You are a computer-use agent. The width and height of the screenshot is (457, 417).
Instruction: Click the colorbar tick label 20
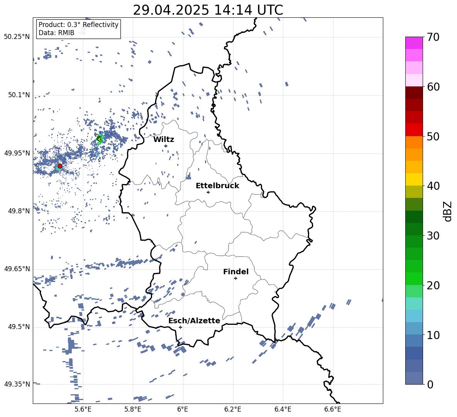point(433,285)
